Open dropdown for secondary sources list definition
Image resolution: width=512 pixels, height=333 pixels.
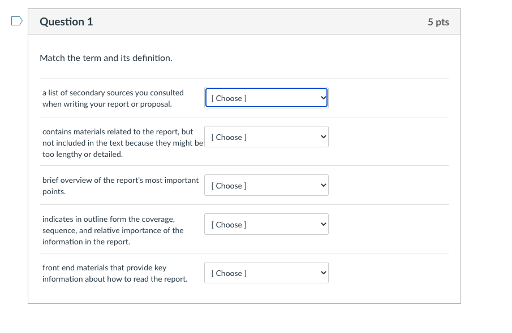[266, 98]
